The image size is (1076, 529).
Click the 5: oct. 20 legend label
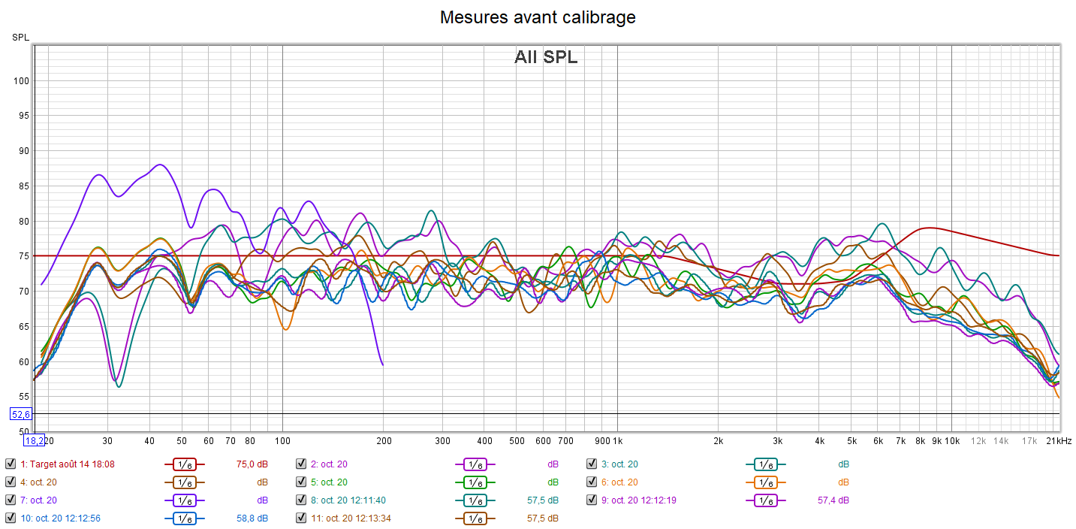click(329, 482)
